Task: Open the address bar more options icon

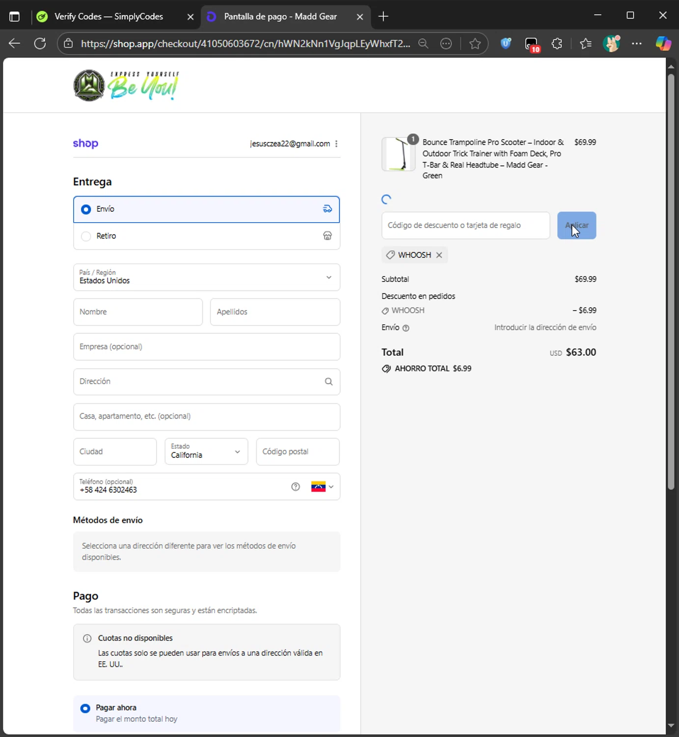Action: (x=446, y=44)
